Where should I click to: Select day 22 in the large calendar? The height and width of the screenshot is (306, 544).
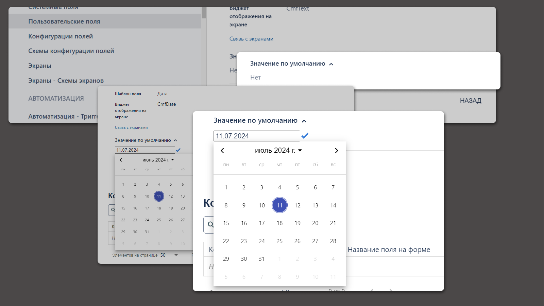(226, 241)
